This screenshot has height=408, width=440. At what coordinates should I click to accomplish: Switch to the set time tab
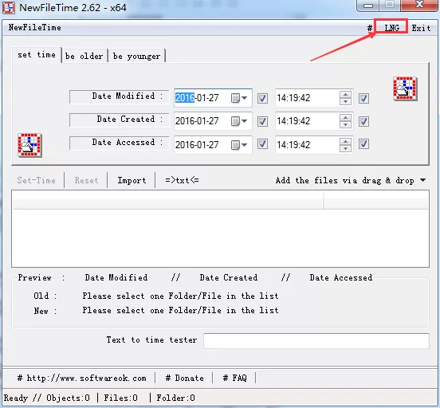37,55
